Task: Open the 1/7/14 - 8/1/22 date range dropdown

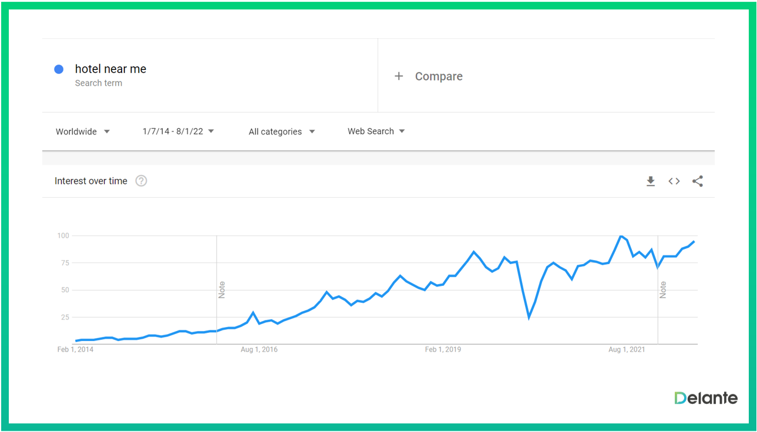Action: click(178, 131)
